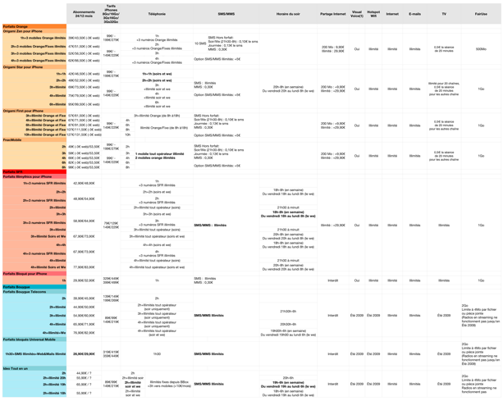This screenshot has height=401, width=503.
Task: Select '1h+3 mobiles Orange illimités' row label
Action: pyautogui.click(x=43, y=38)
